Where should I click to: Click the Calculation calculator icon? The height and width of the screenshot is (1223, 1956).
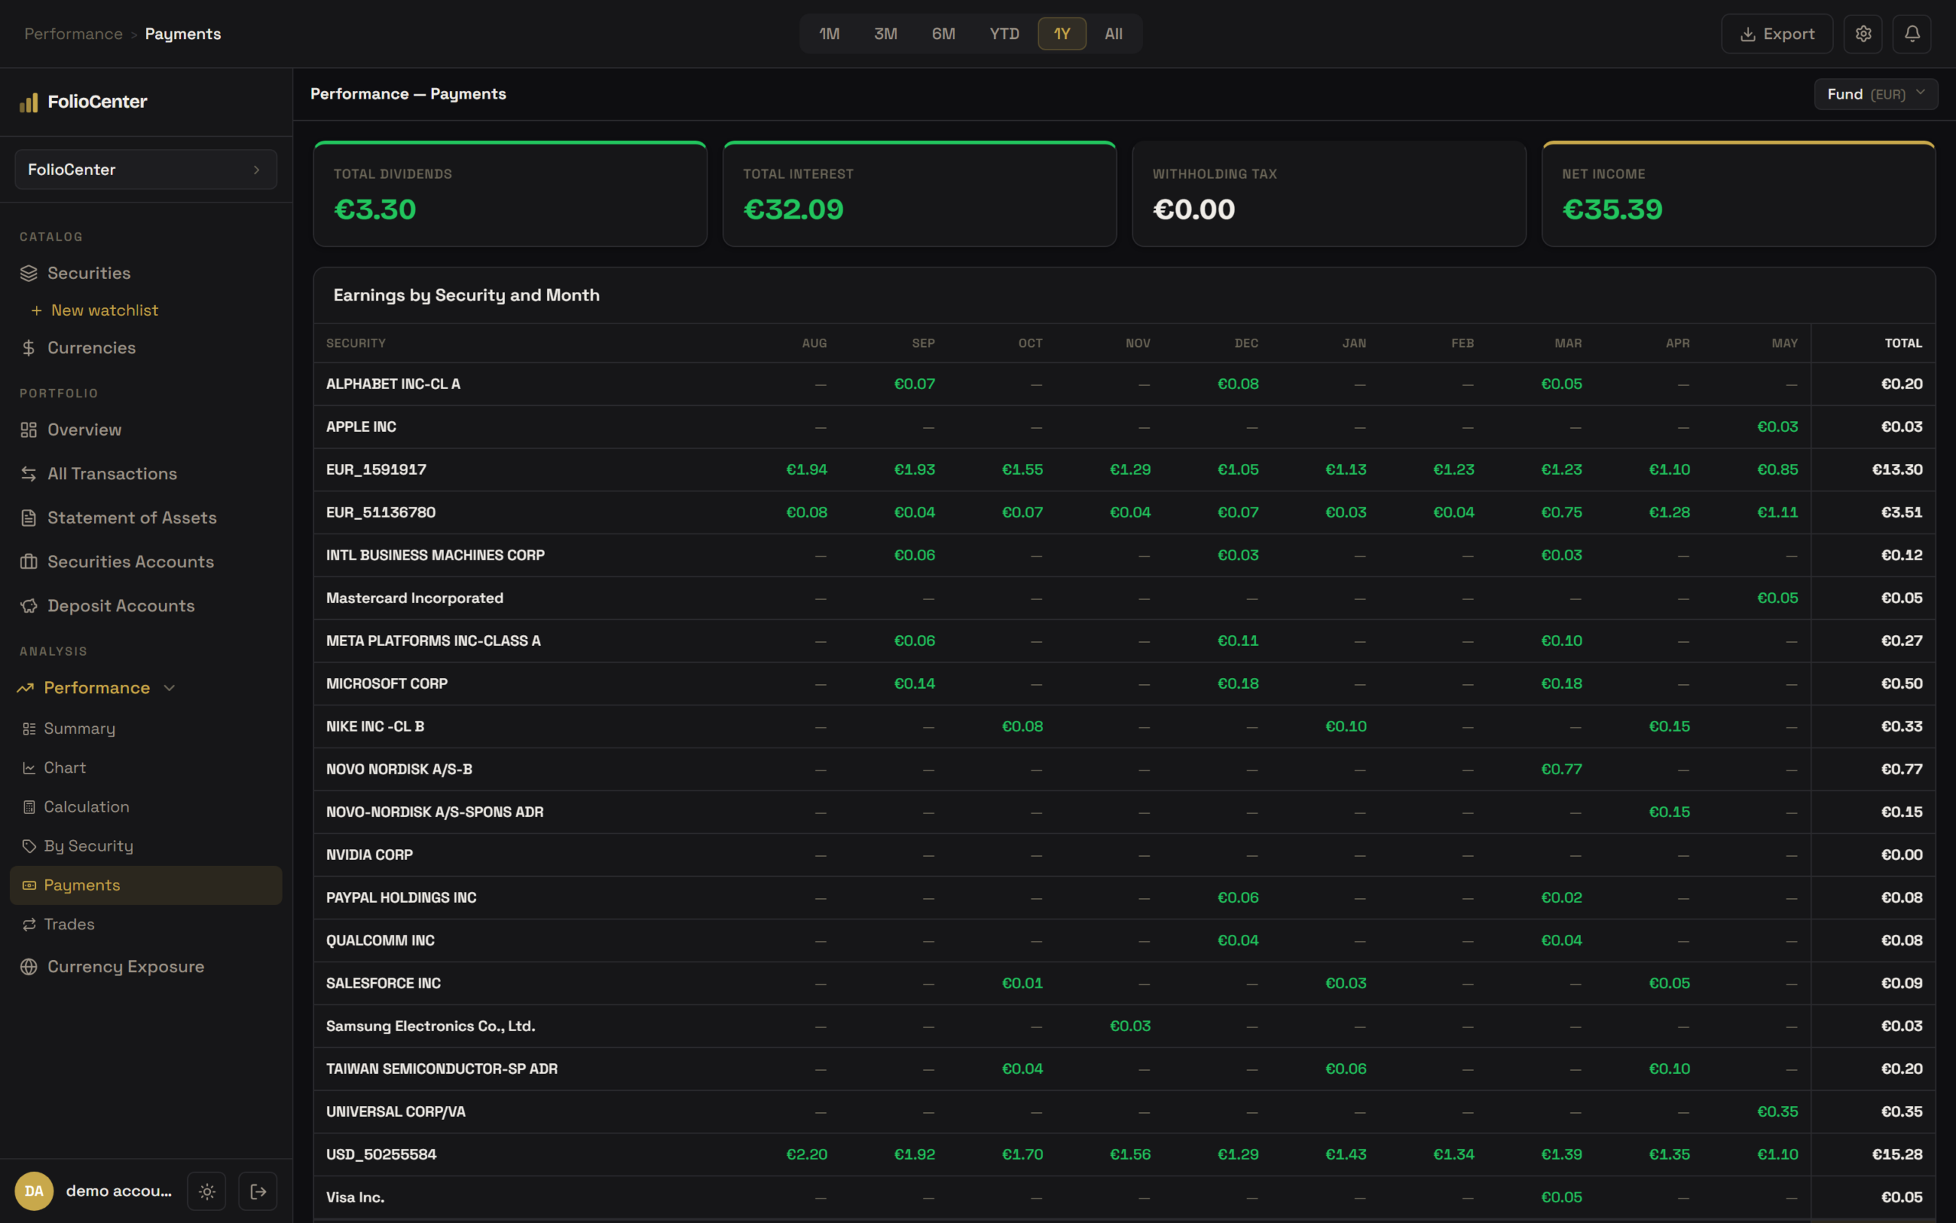click(29, 807)
